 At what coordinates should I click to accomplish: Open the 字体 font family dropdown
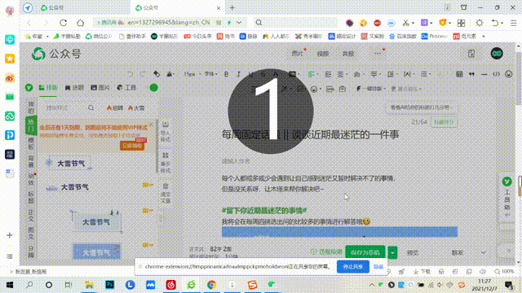tap(210, 74)
